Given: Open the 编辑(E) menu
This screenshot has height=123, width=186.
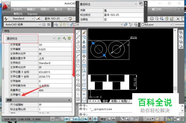Looking at the screenshot, I should coord(31,9).
